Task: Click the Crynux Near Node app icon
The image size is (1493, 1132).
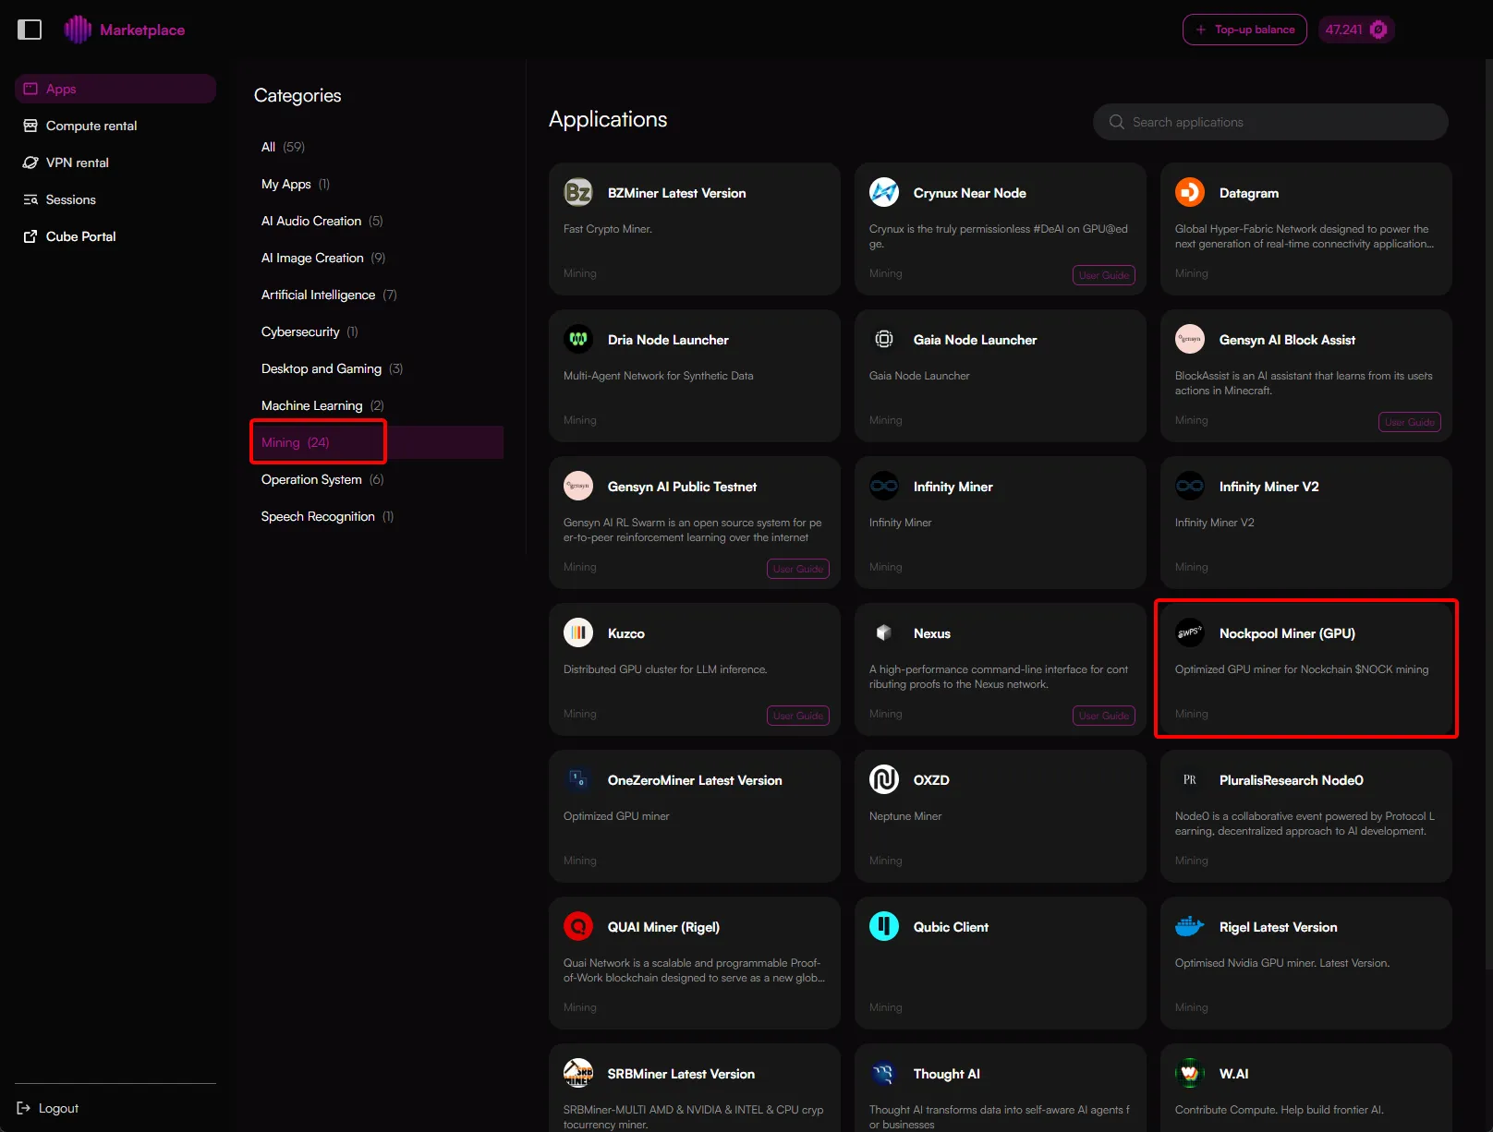Action: (884, 192)
